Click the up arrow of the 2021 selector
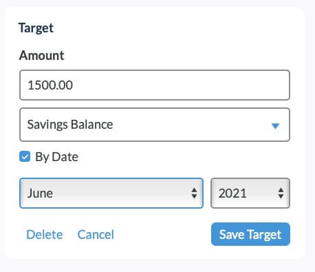The image size is (315, 272). [281, 190]
